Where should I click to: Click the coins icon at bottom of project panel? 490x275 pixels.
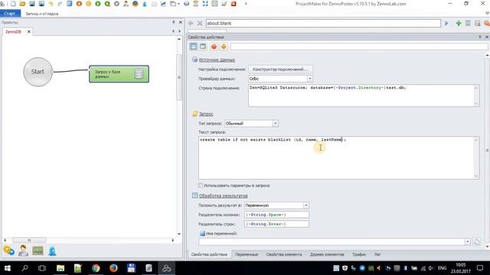coord(8,251)
